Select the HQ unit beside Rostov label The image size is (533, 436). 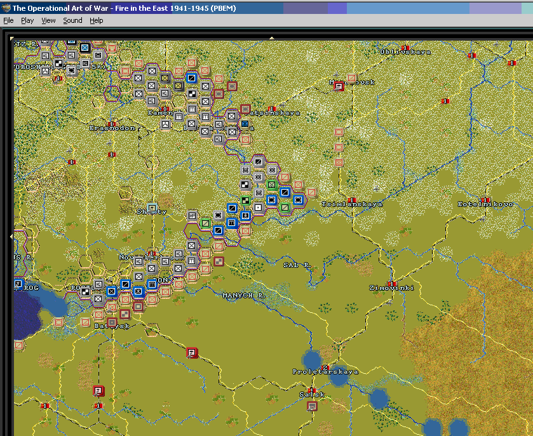coord(98,284)
